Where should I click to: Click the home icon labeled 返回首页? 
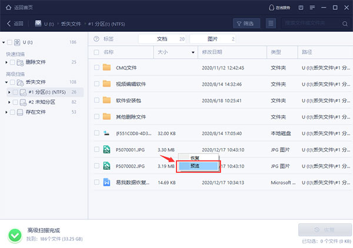click(8, 7)
